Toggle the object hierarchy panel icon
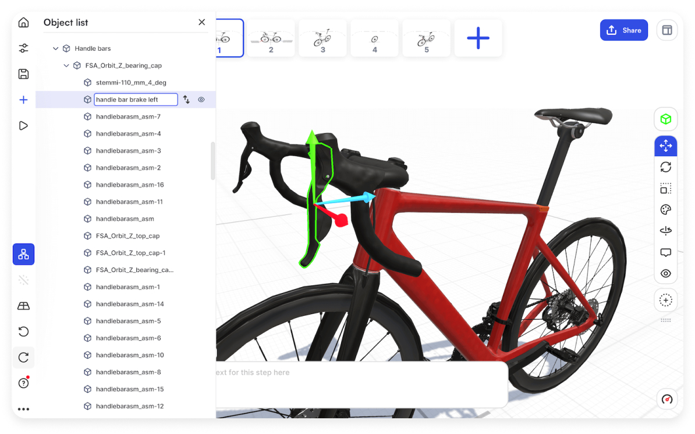 [23, 254]
